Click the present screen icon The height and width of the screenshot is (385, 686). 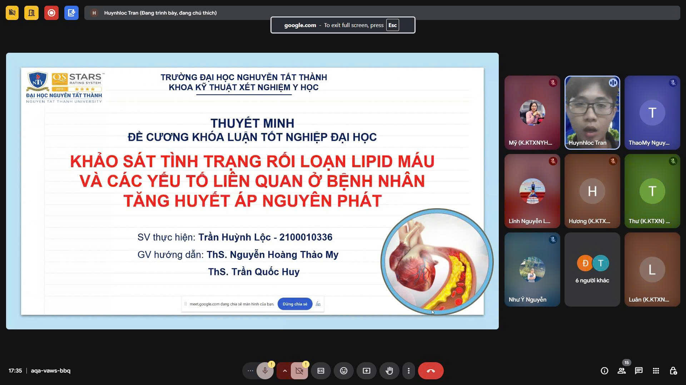(367, 371)
